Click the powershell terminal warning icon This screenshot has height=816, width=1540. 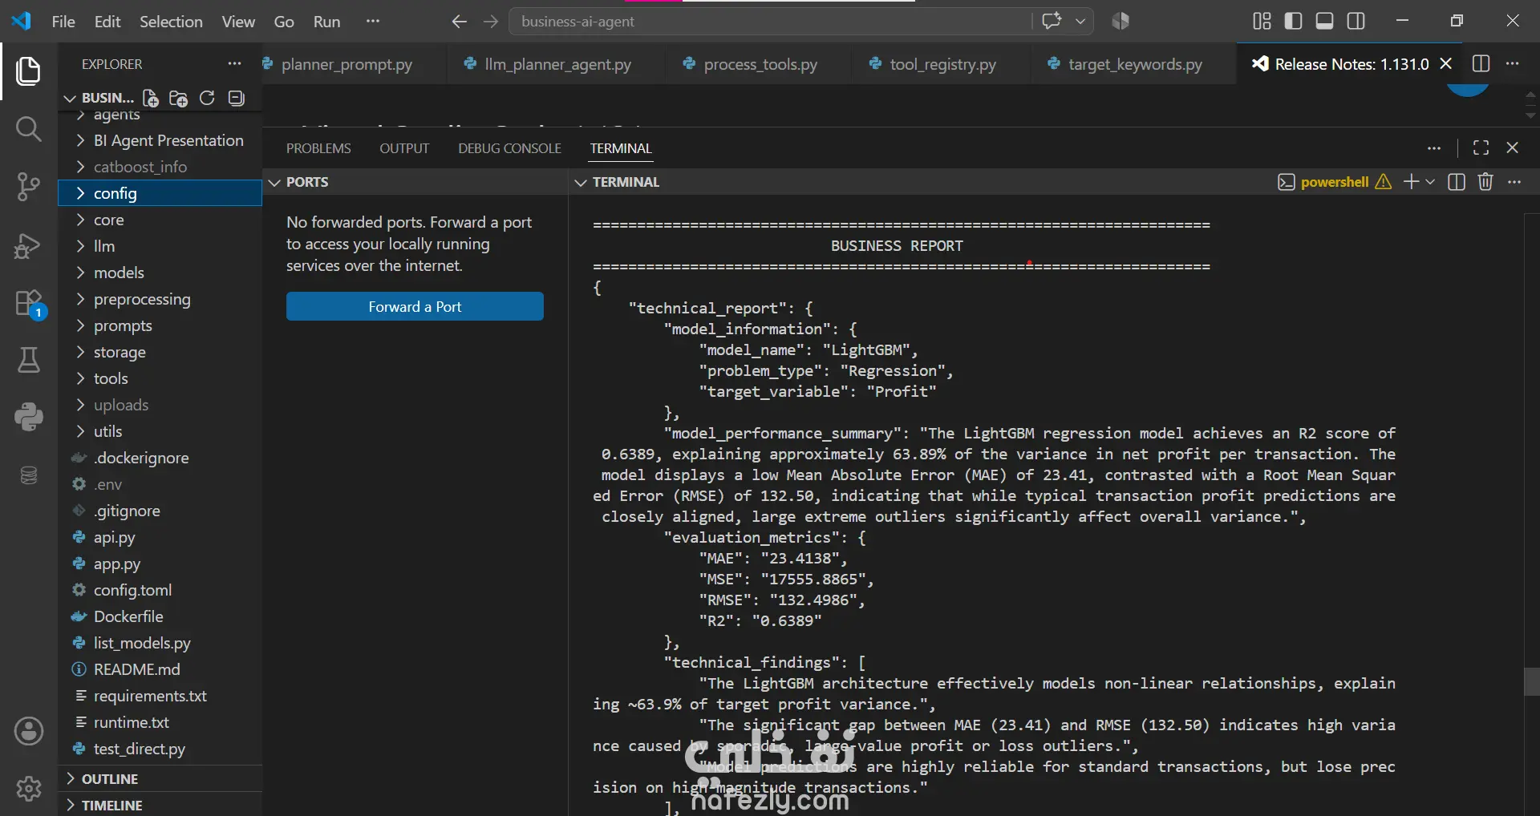[x=1384, y=182]
